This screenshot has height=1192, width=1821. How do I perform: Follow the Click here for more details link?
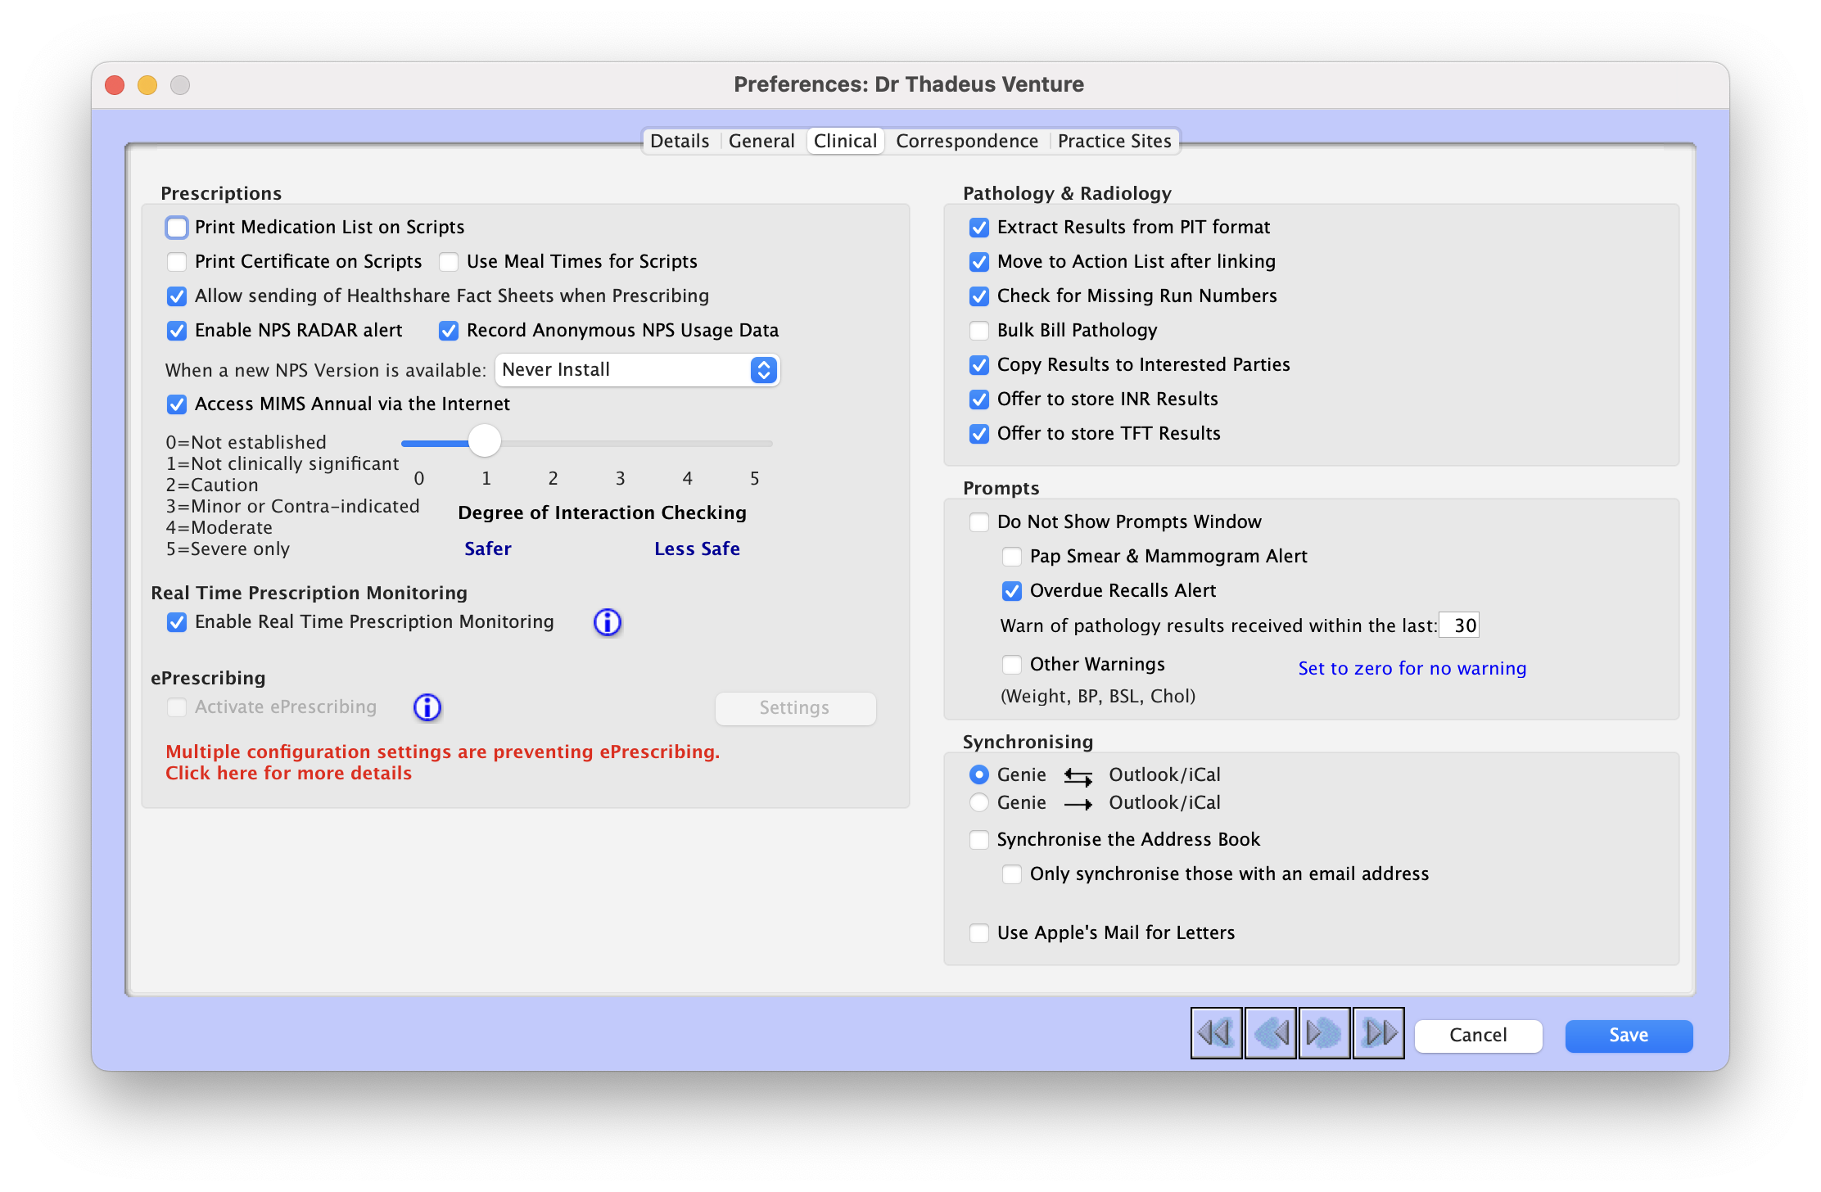point(288,773)
